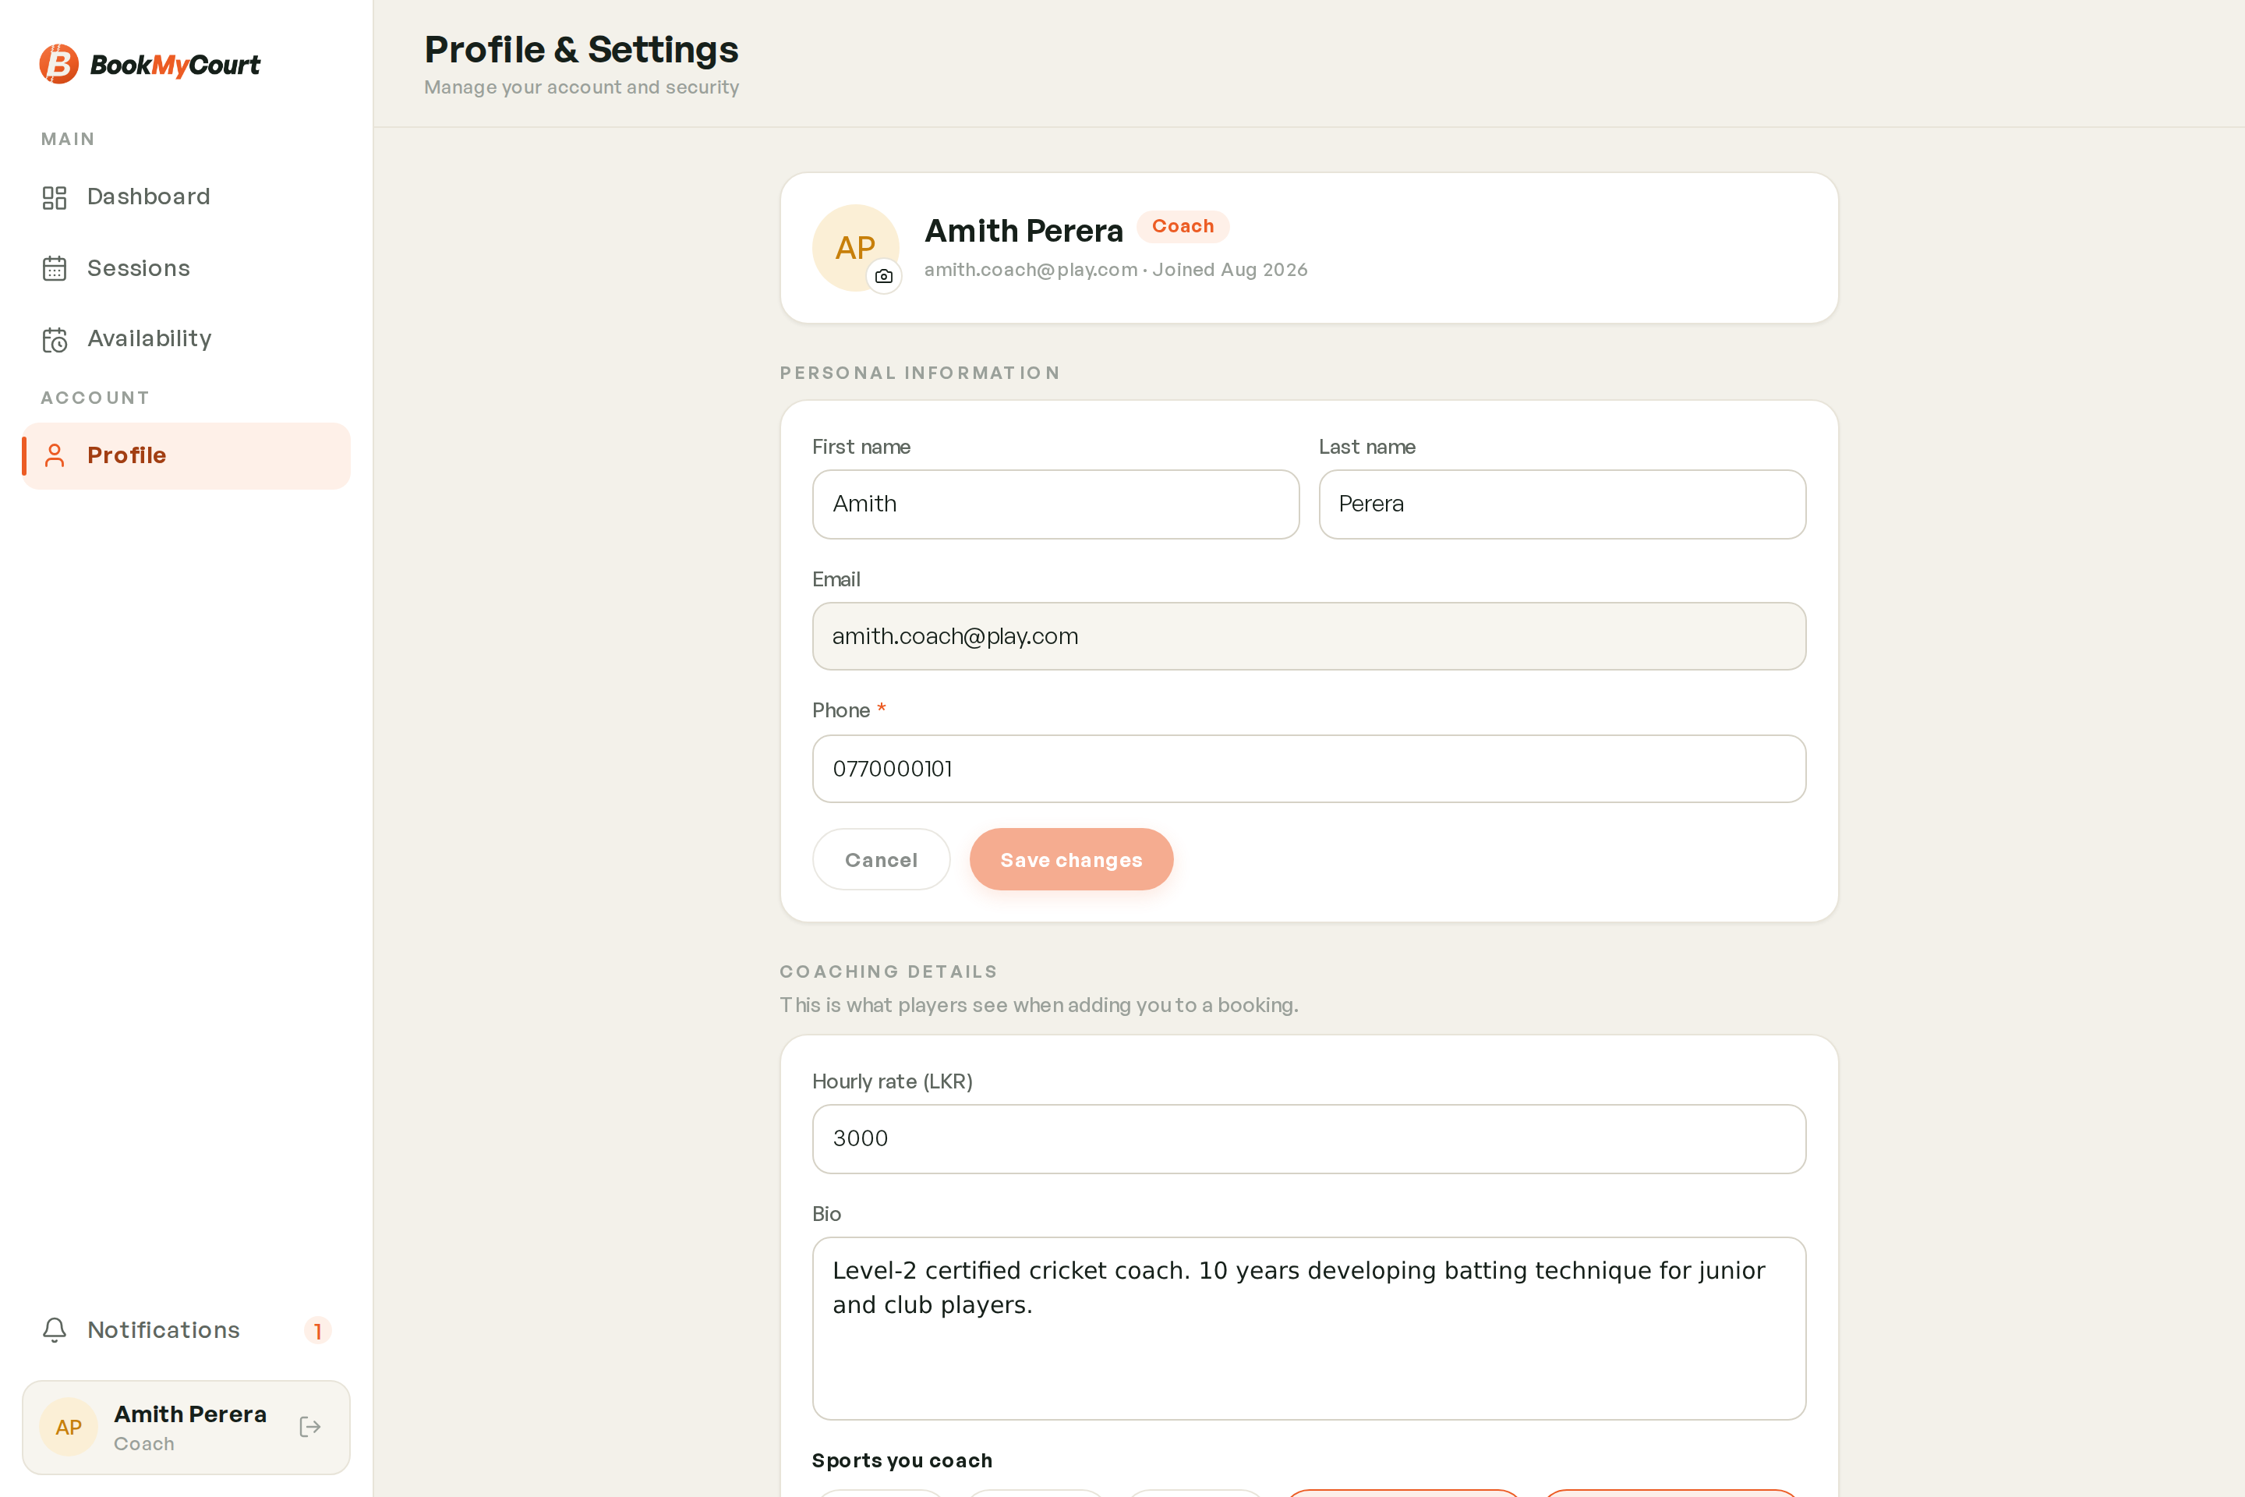Viewport: 2245px width, 1497px height.
Task: Open the Availability section
Action: point(186,339)
